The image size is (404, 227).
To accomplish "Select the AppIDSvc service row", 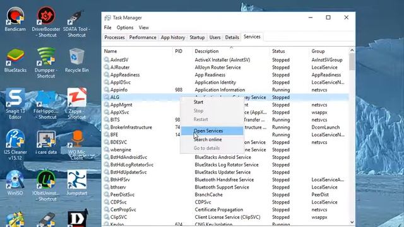I will click(226, 82).
